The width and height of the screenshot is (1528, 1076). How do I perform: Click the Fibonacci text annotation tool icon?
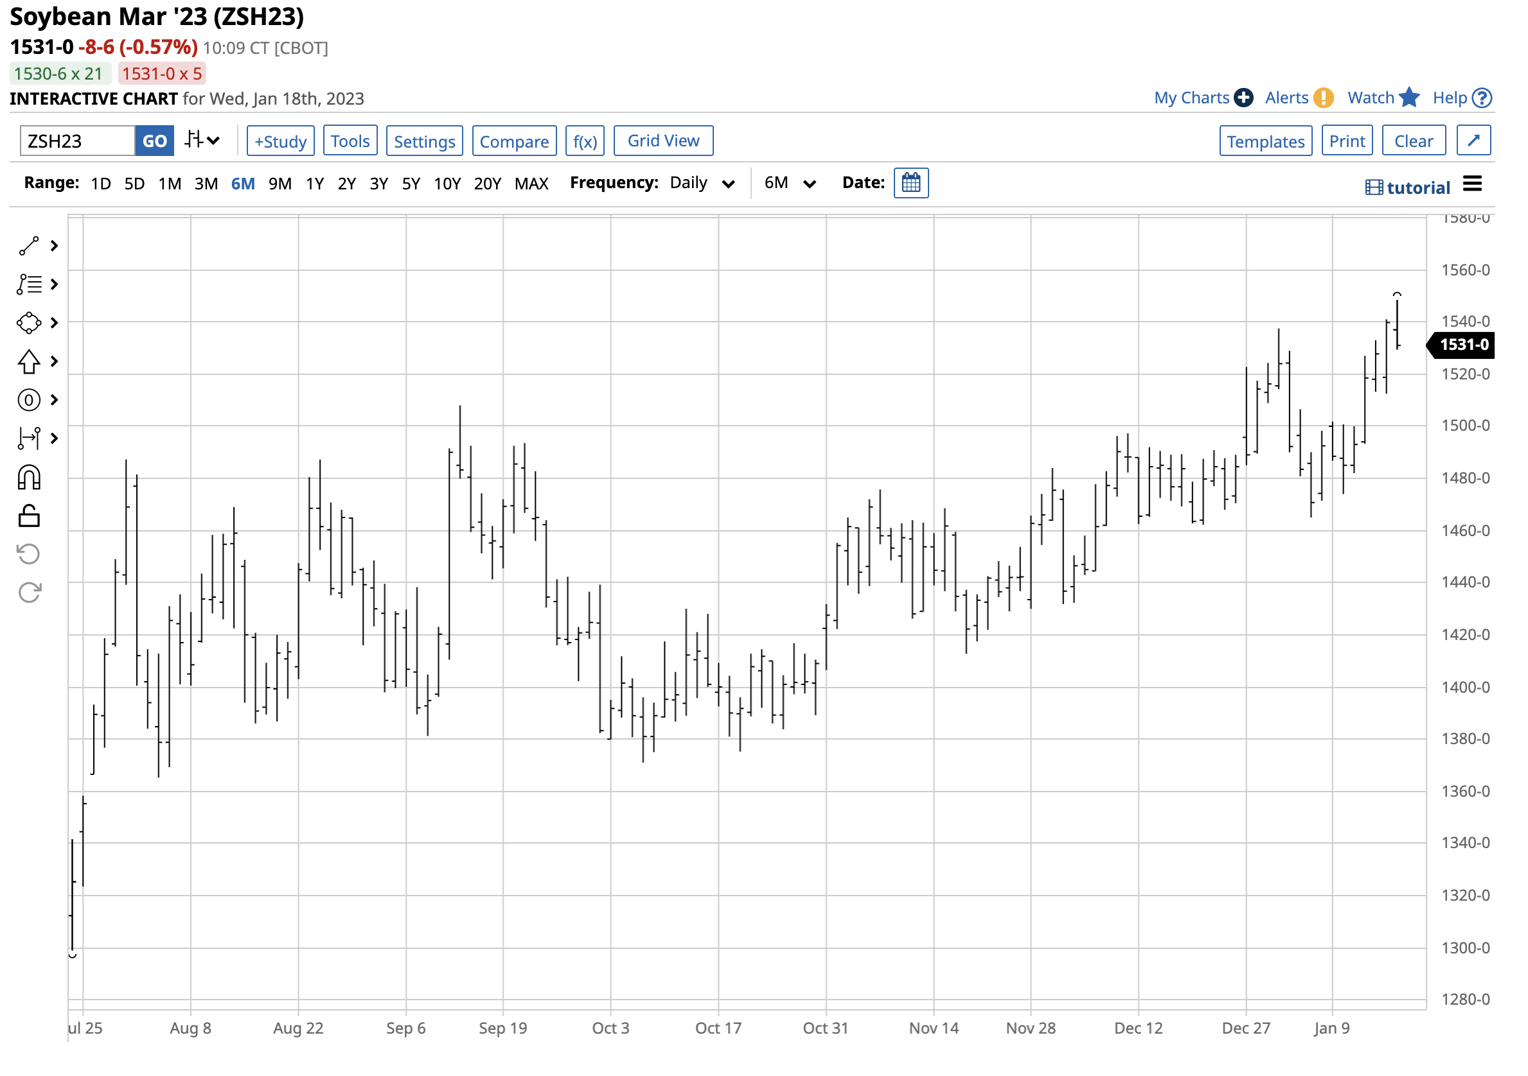[29, 284]
